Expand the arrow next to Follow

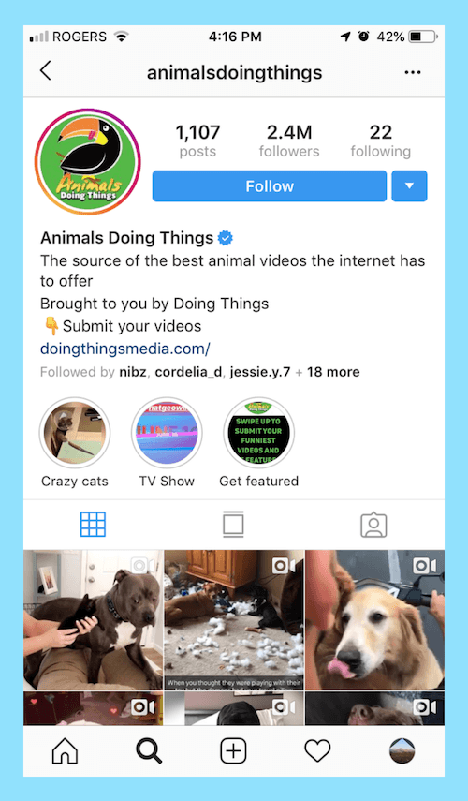pos(409,185)
